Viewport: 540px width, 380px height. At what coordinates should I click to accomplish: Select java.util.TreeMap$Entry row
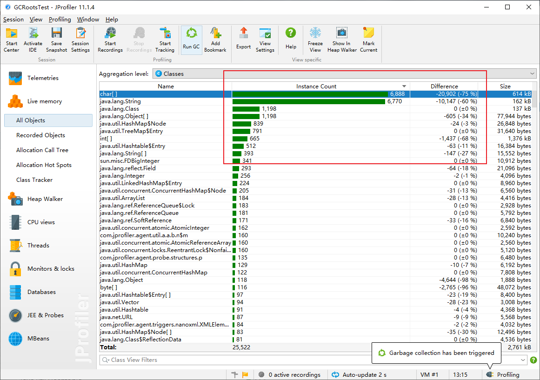pyautogui.click(x=315, y=131)
